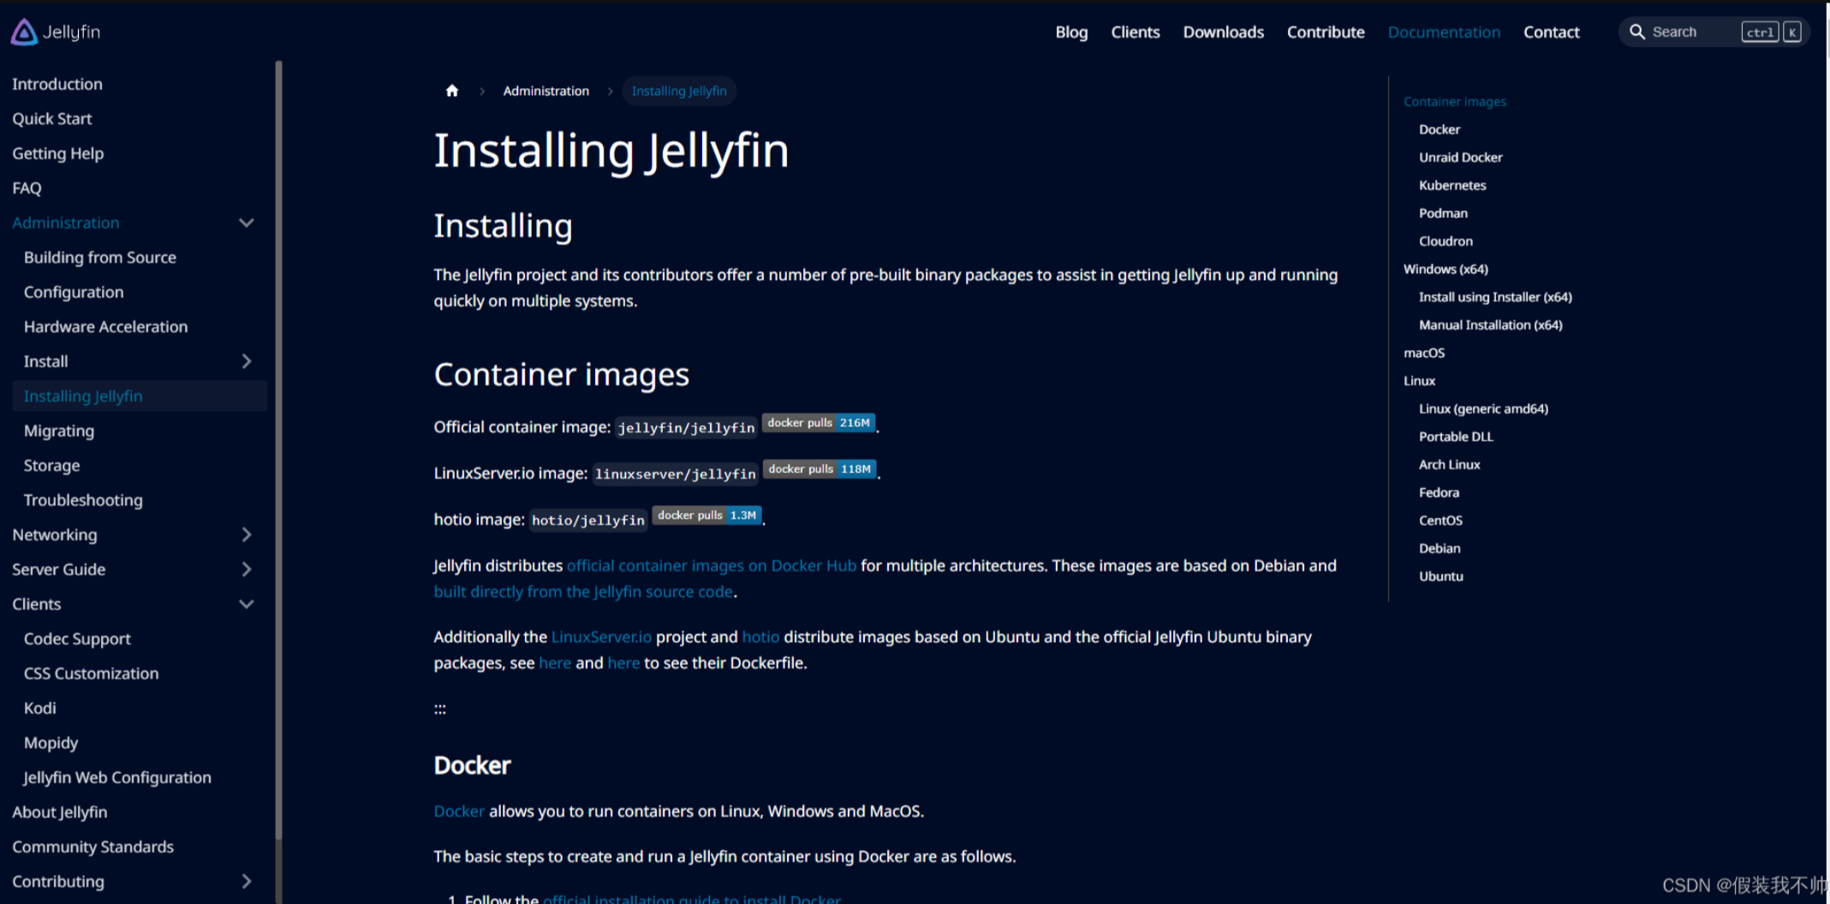Screen dimensions: 1830x904
Task: Open Kodi in the sidebar
Action: pos(40,708)
